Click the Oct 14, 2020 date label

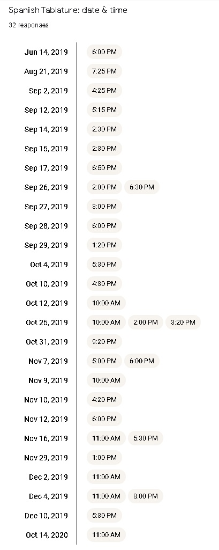click(47, 535)
